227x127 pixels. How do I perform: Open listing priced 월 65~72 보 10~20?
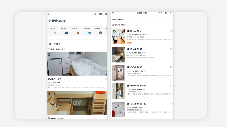[137, 104]
